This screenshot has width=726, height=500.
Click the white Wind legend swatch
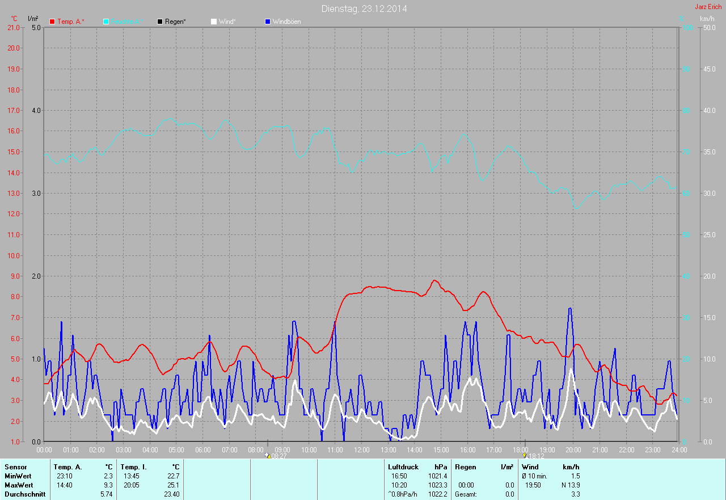(214, 22)
